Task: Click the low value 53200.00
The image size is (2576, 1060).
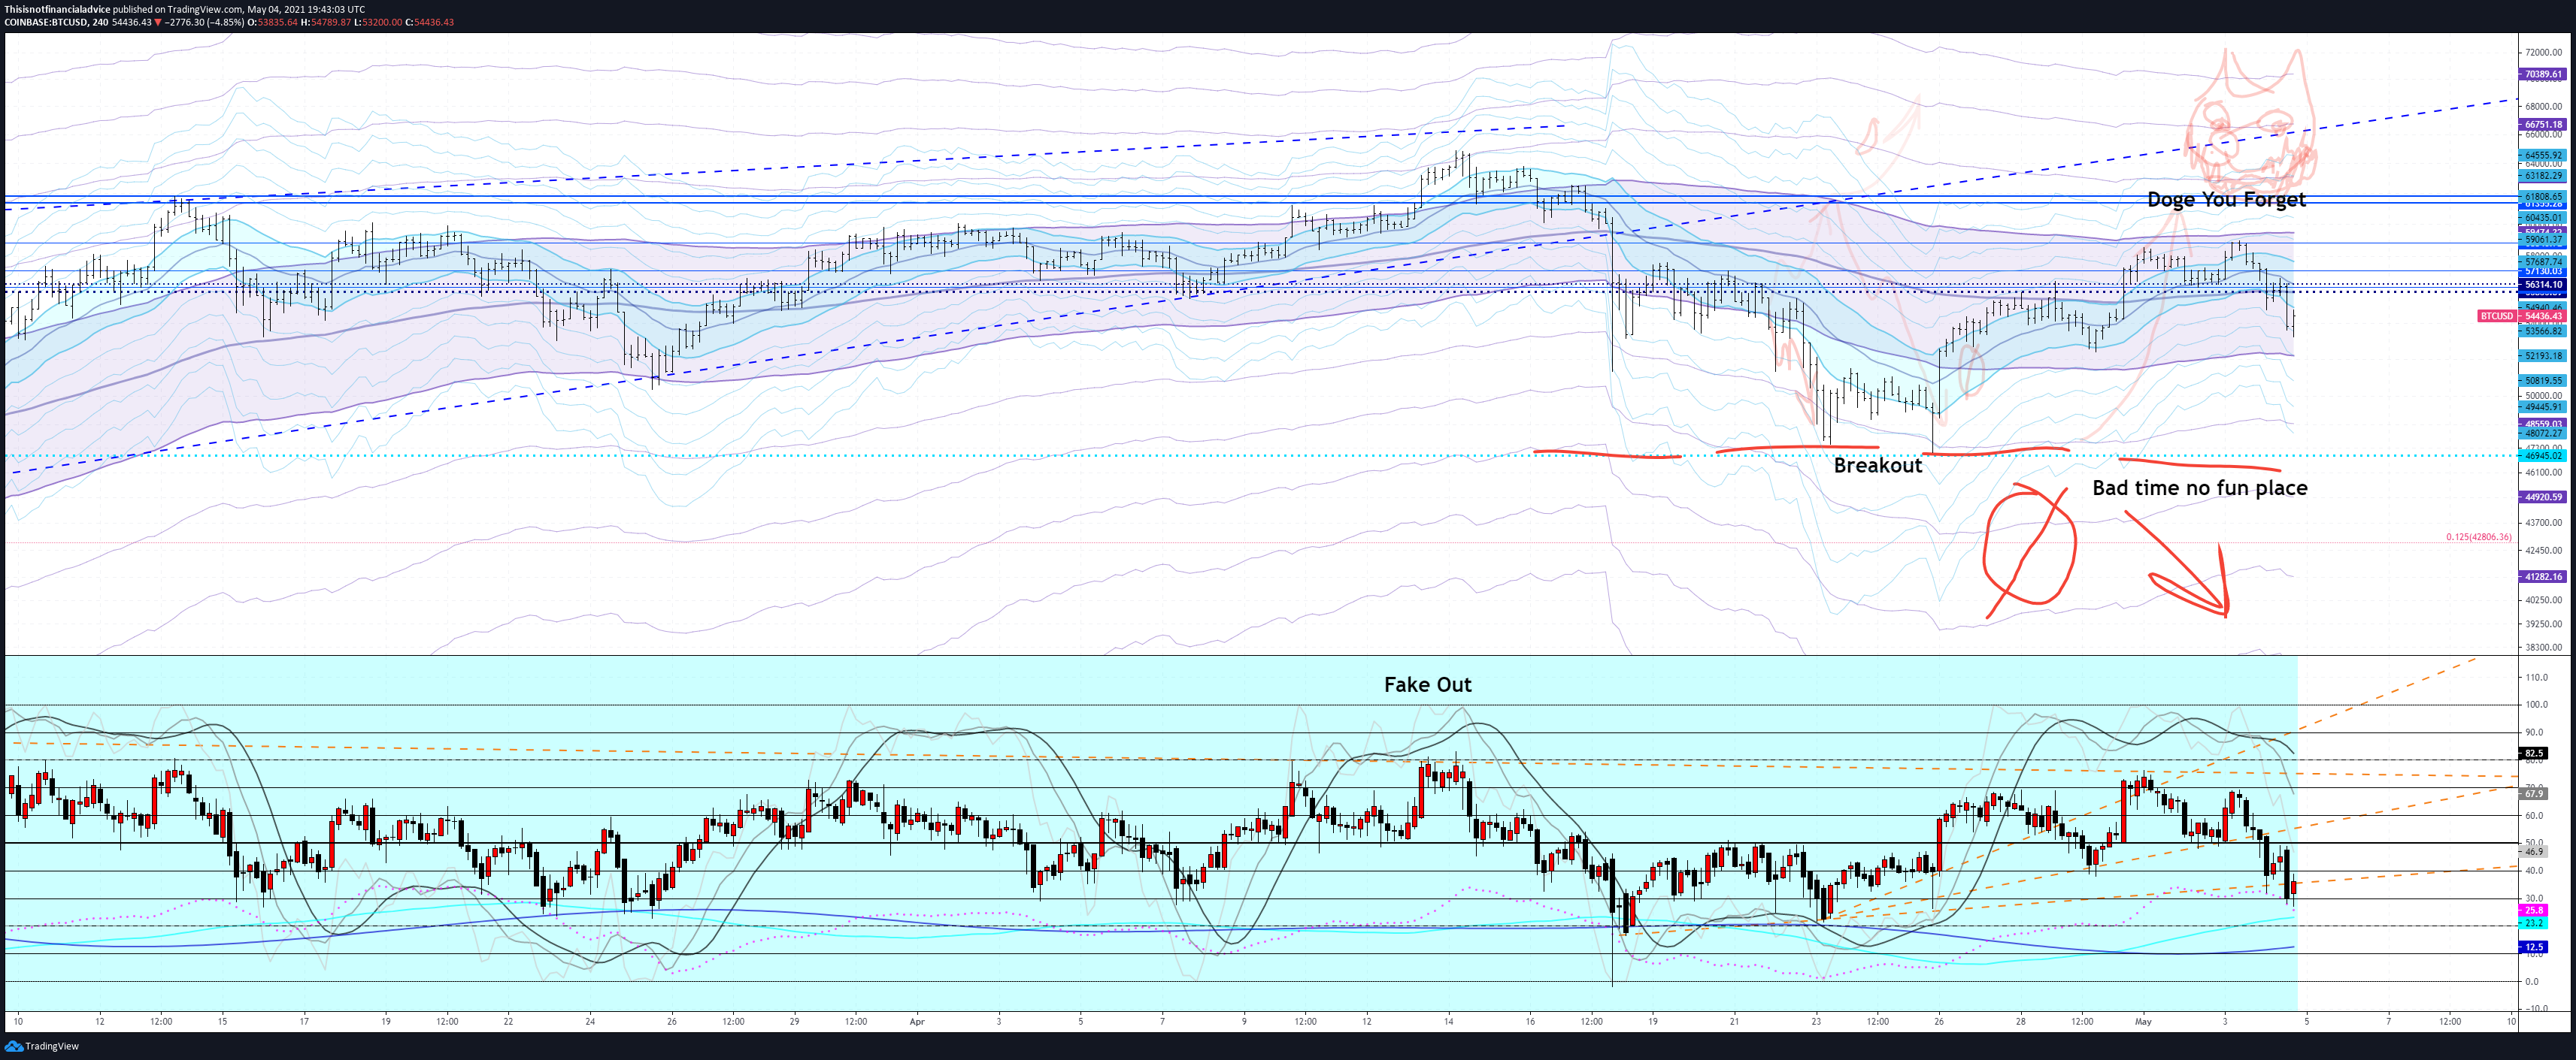Action: [383, 22]
